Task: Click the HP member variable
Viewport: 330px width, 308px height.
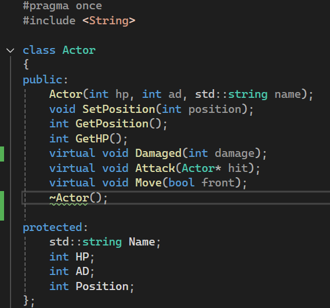Action: point(82,256)
